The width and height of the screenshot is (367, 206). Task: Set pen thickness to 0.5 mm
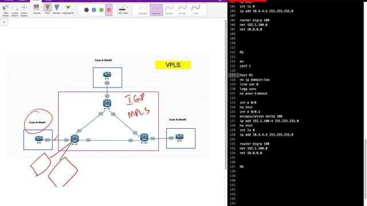point(169,10)
